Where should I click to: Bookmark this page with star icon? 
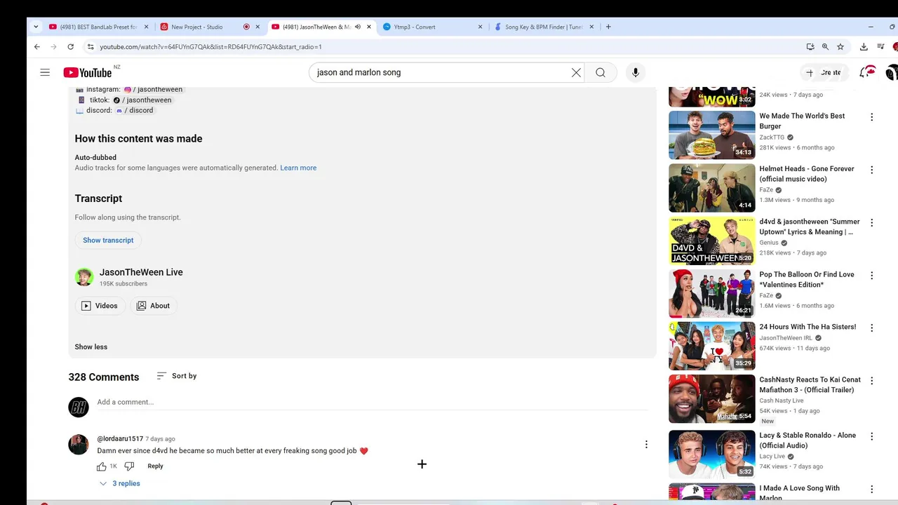pos(840,46)
